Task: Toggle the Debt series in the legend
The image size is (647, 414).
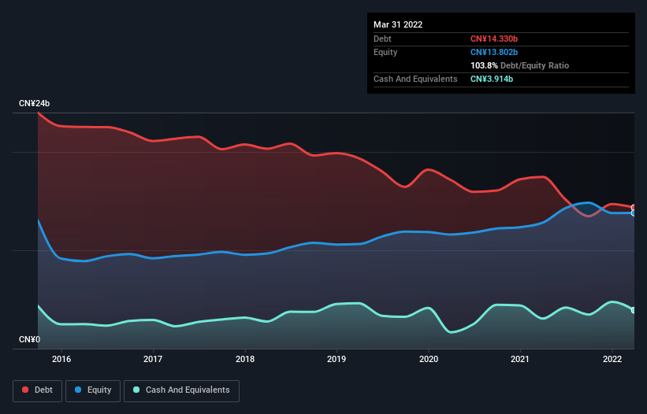Action: pos(36,390)
